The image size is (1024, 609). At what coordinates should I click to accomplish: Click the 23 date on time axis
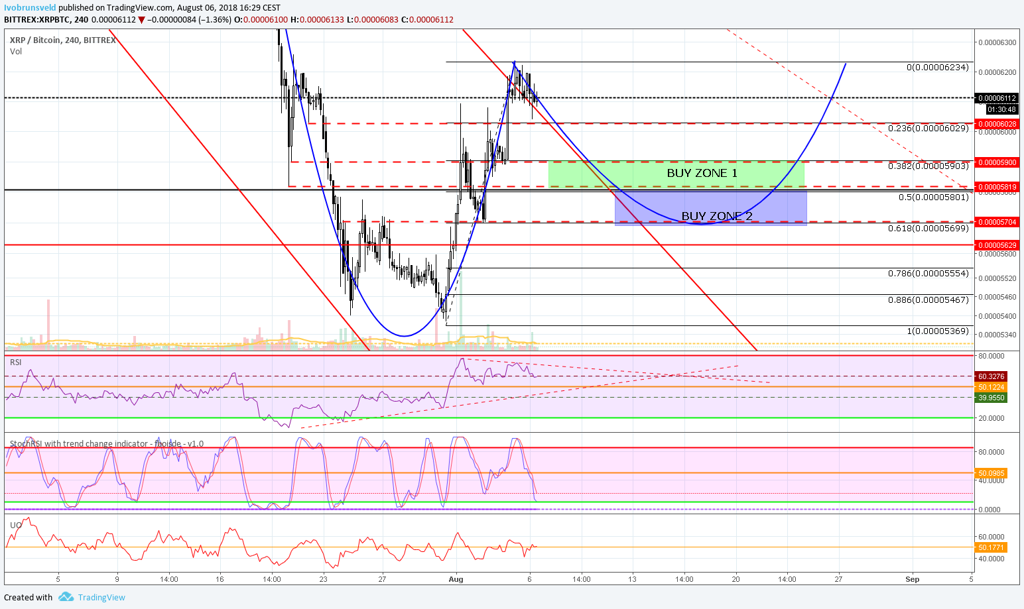click(323, 579)
